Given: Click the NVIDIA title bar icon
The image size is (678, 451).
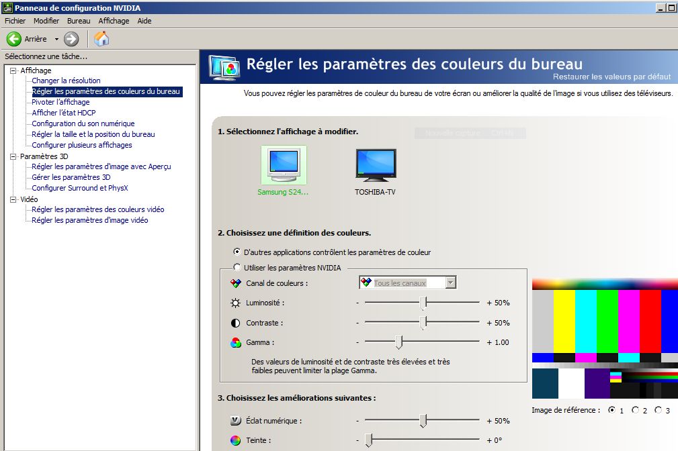Looking at the screenshot, I should pyautogui.click(x=7, y=8).
